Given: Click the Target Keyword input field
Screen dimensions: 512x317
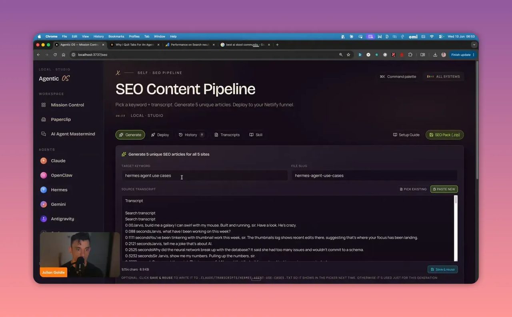Looking at the screenshot, I should click(205, 175).
